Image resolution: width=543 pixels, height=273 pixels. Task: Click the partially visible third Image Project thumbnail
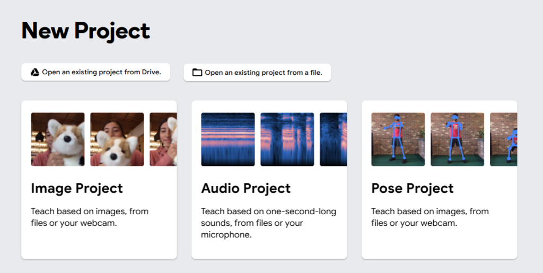click(x=163, y=139)
